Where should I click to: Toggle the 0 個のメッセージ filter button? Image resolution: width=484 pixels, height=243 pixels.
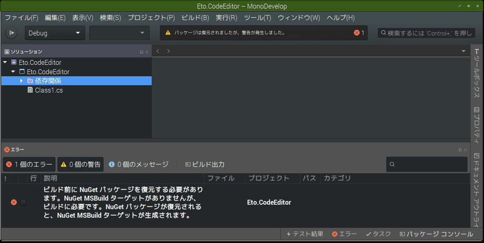[x=138, y=164]
